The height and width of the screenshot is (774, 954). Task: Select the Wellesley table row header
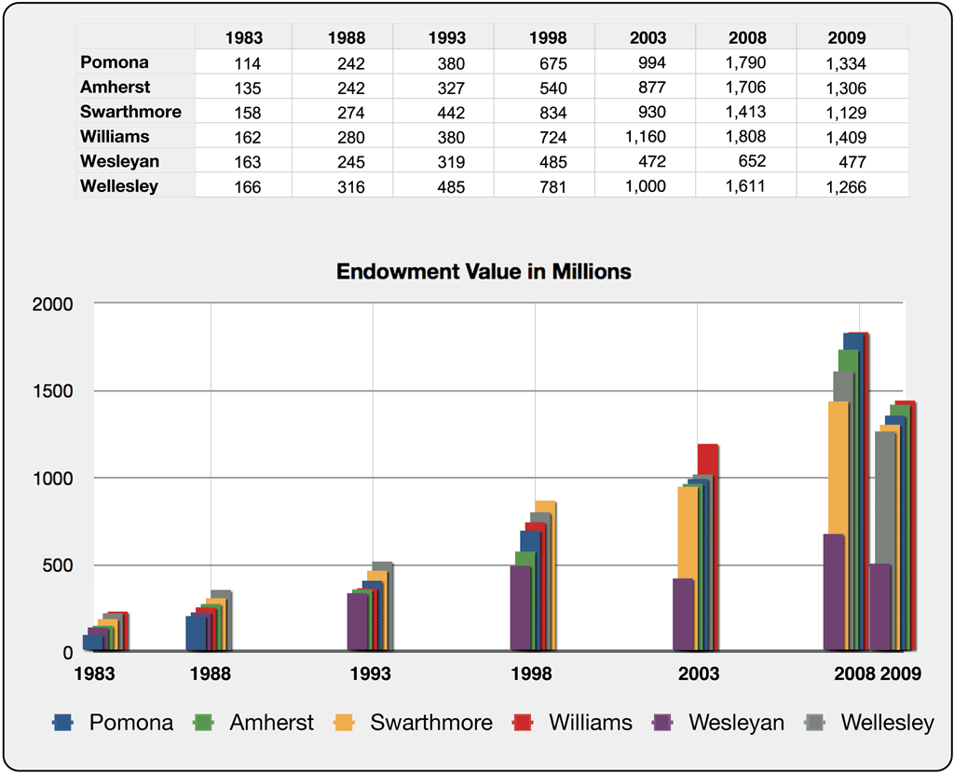coord(136,185)
